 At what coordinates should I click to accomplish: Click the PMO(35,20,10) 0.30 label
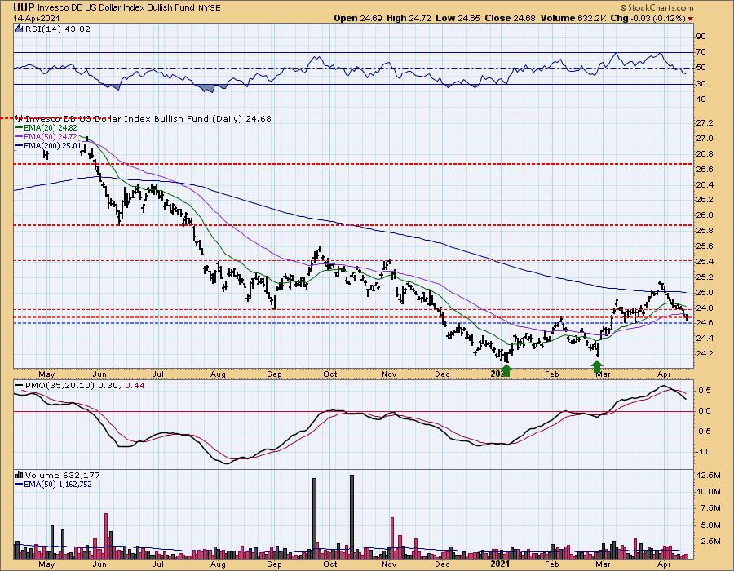[x=73, y=385]
